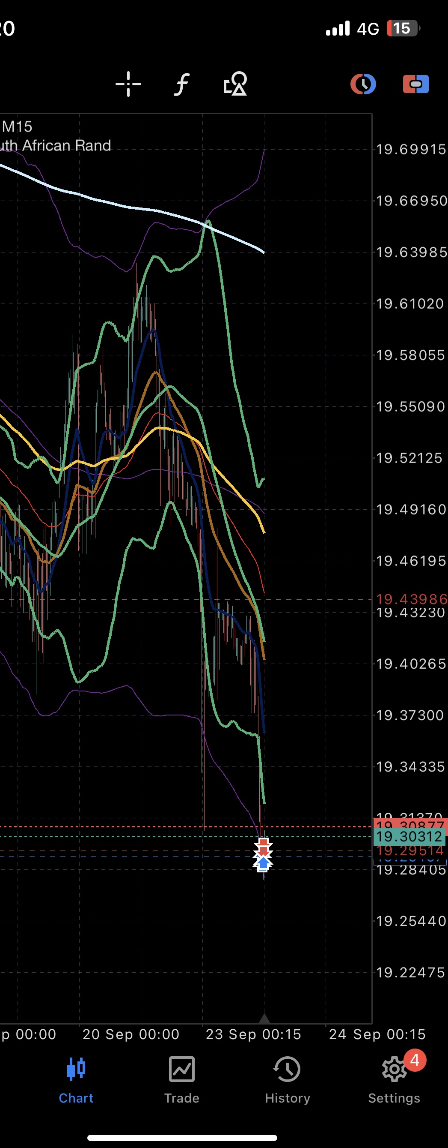Viewport: 448px width, 1148px height.
Task: Tap the red notification badge showing 4
Action: [x=415, y=1060]
